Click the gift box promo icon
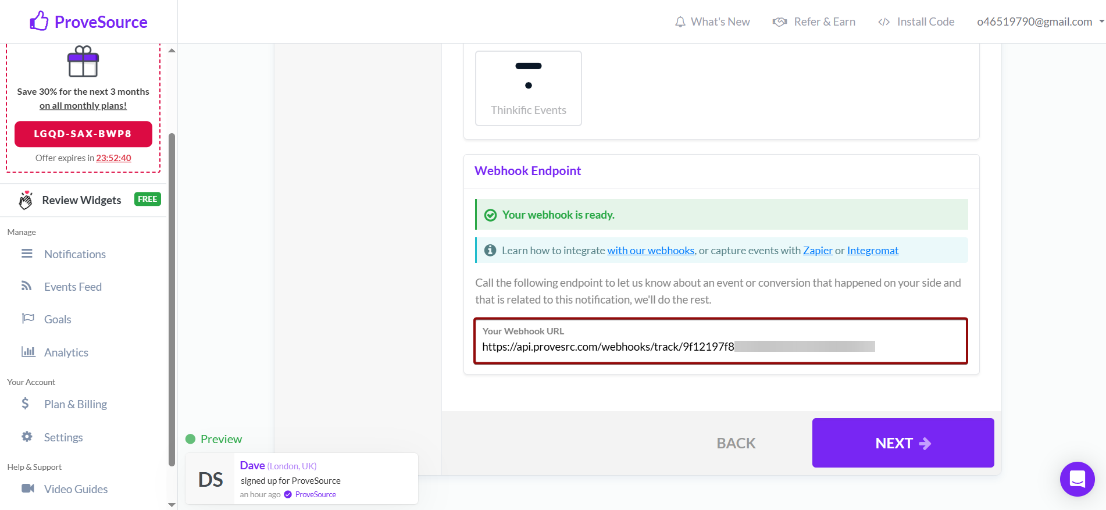 [x=83, y=62]
